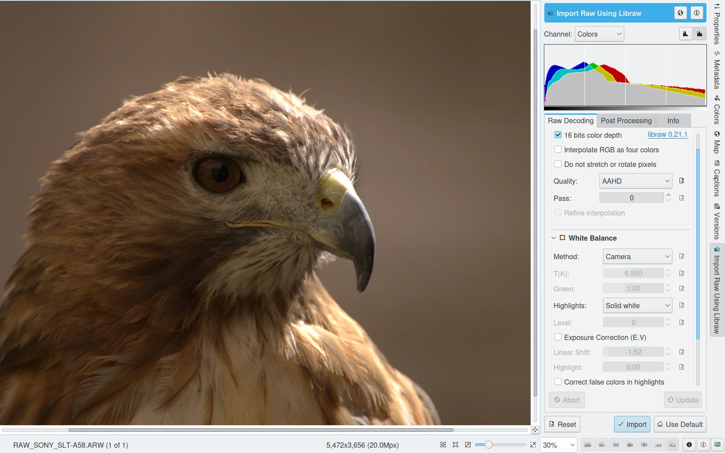
Task: Open the Info tab
Action: click(x=673, y=121)
